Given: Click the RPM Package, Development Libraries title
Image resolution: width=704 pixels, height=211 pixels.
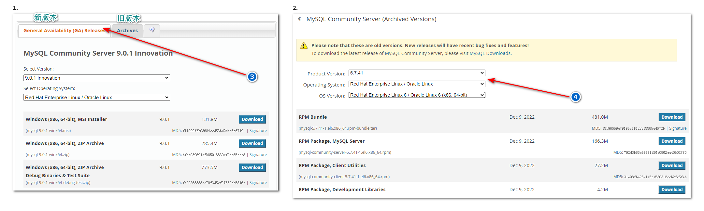Looking at the screenshot, I should [342, 190].
